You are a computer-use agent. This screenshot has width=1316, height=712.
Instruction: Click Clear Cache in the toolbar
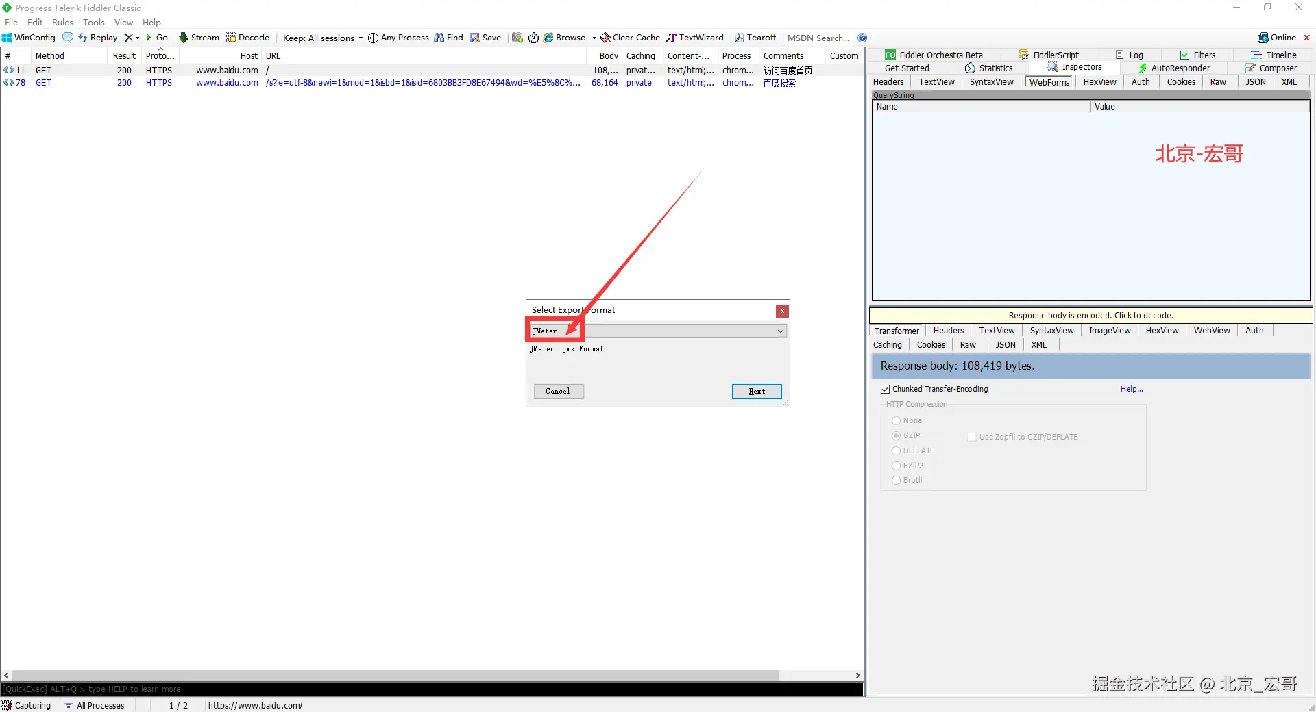pos(631,38)
